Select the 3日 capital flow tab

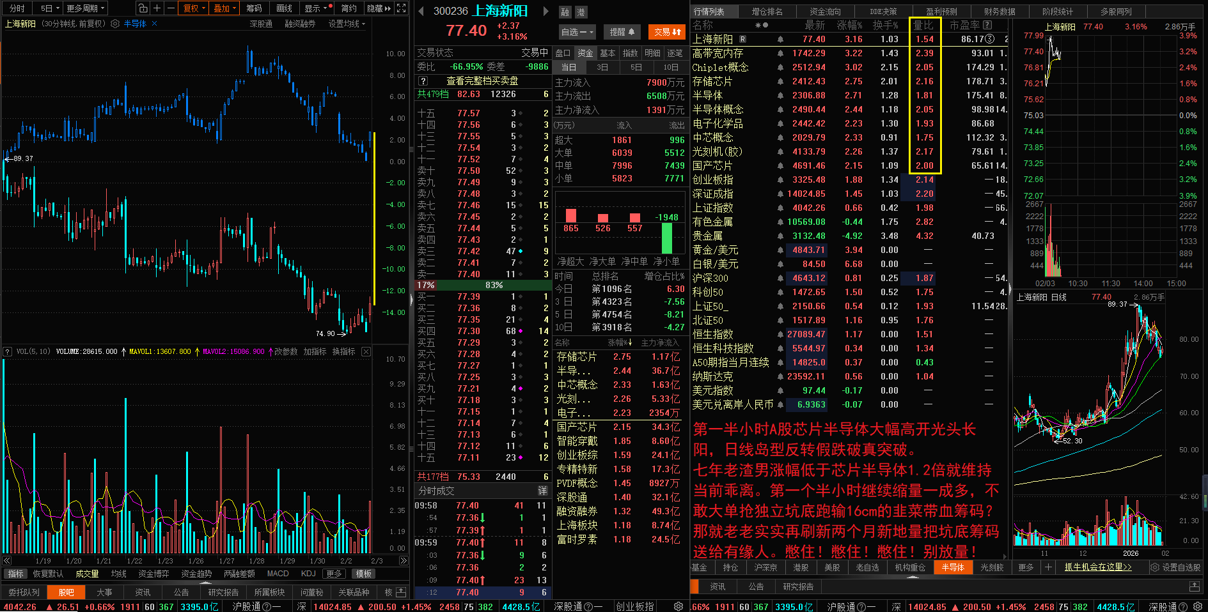click(602, 67)
